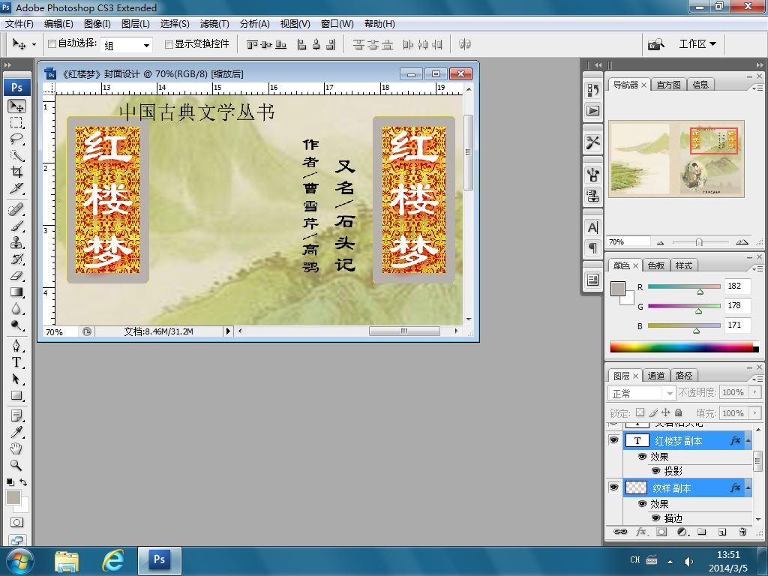
Task: Open the 填充 fill arrow
Action: tap(754, 413)
